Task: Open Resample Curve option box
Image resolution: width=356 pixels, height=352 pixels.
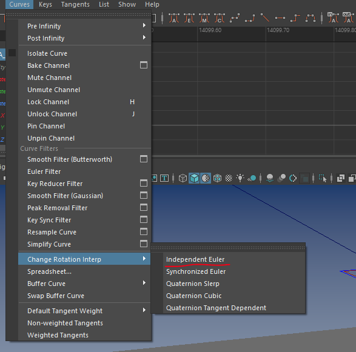Action: (144, 231)
